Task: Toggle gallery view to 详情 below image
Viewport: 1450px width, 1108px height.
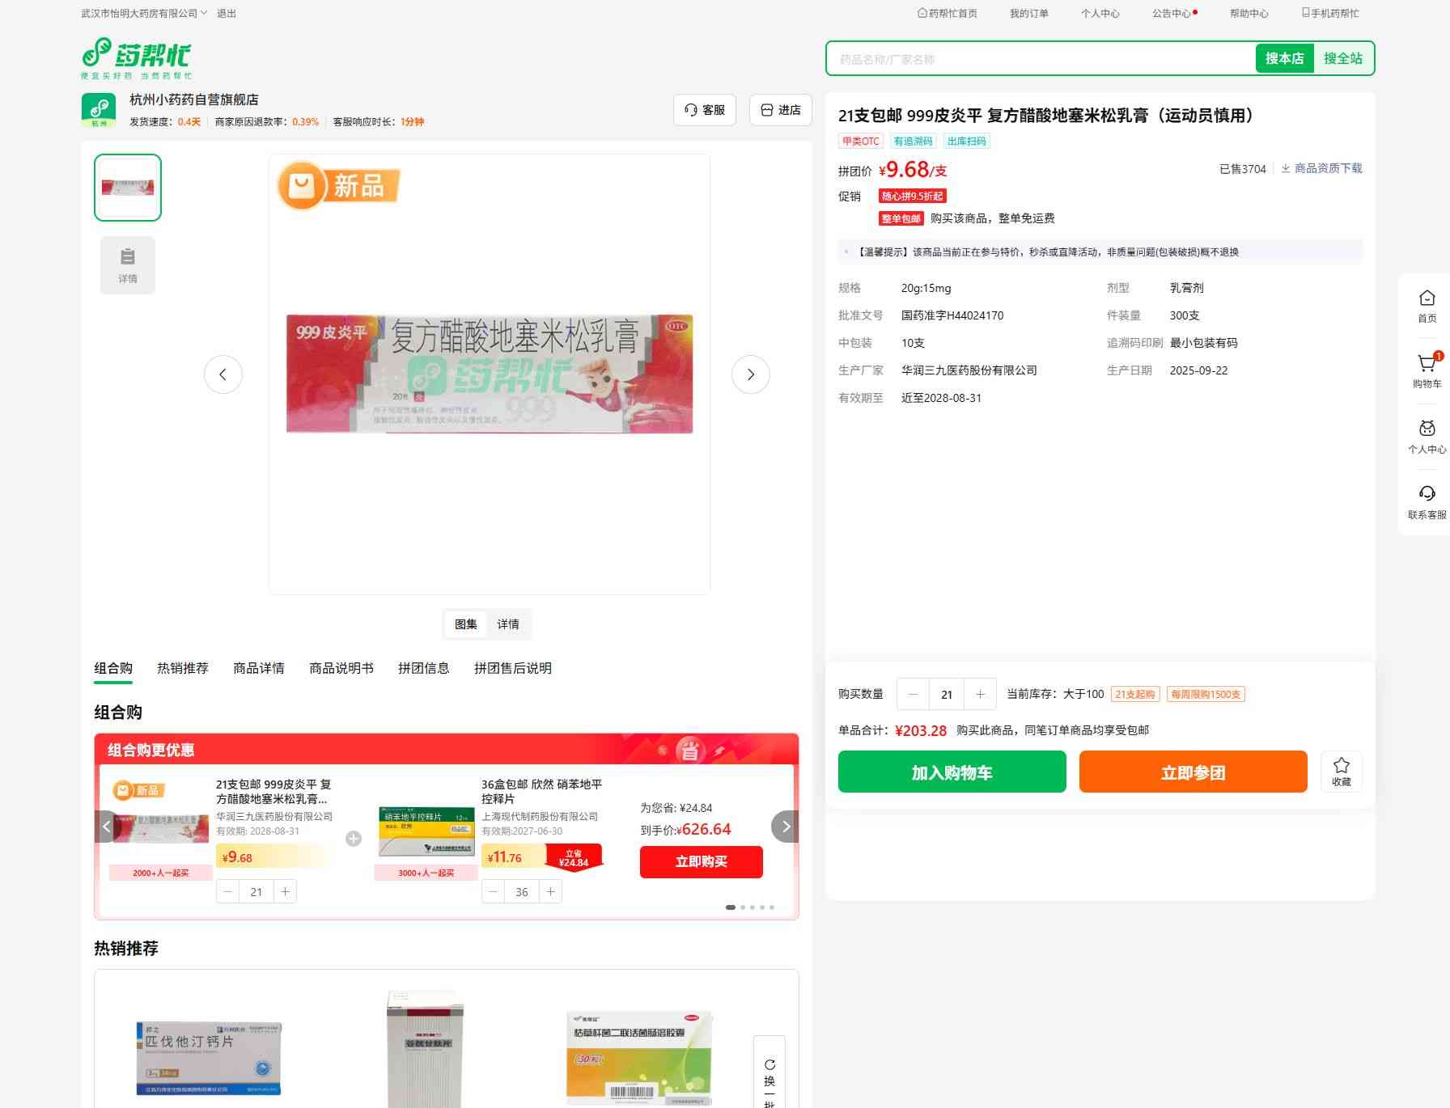Action: pos(508,624)
